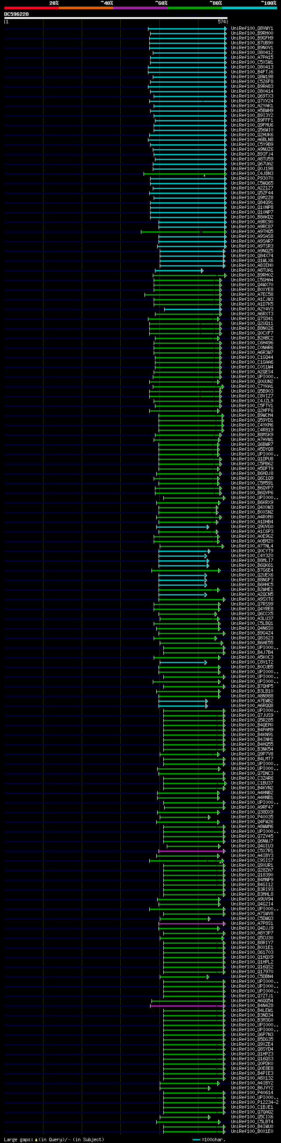
Task: Click the cyan =100char. scale bar
Action: (197, 1139)
